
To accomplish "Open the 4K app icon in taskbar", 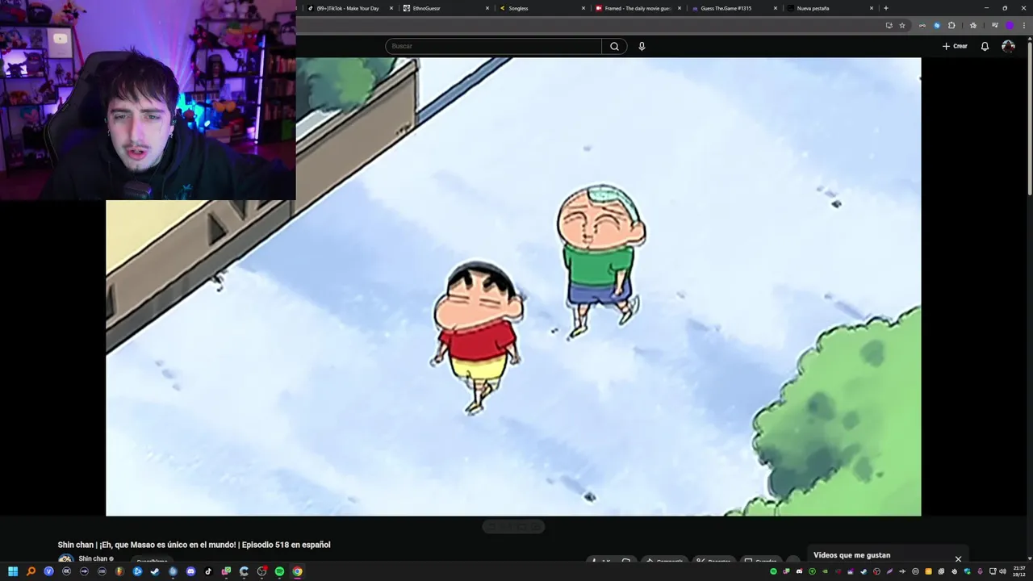I will 66,571.
